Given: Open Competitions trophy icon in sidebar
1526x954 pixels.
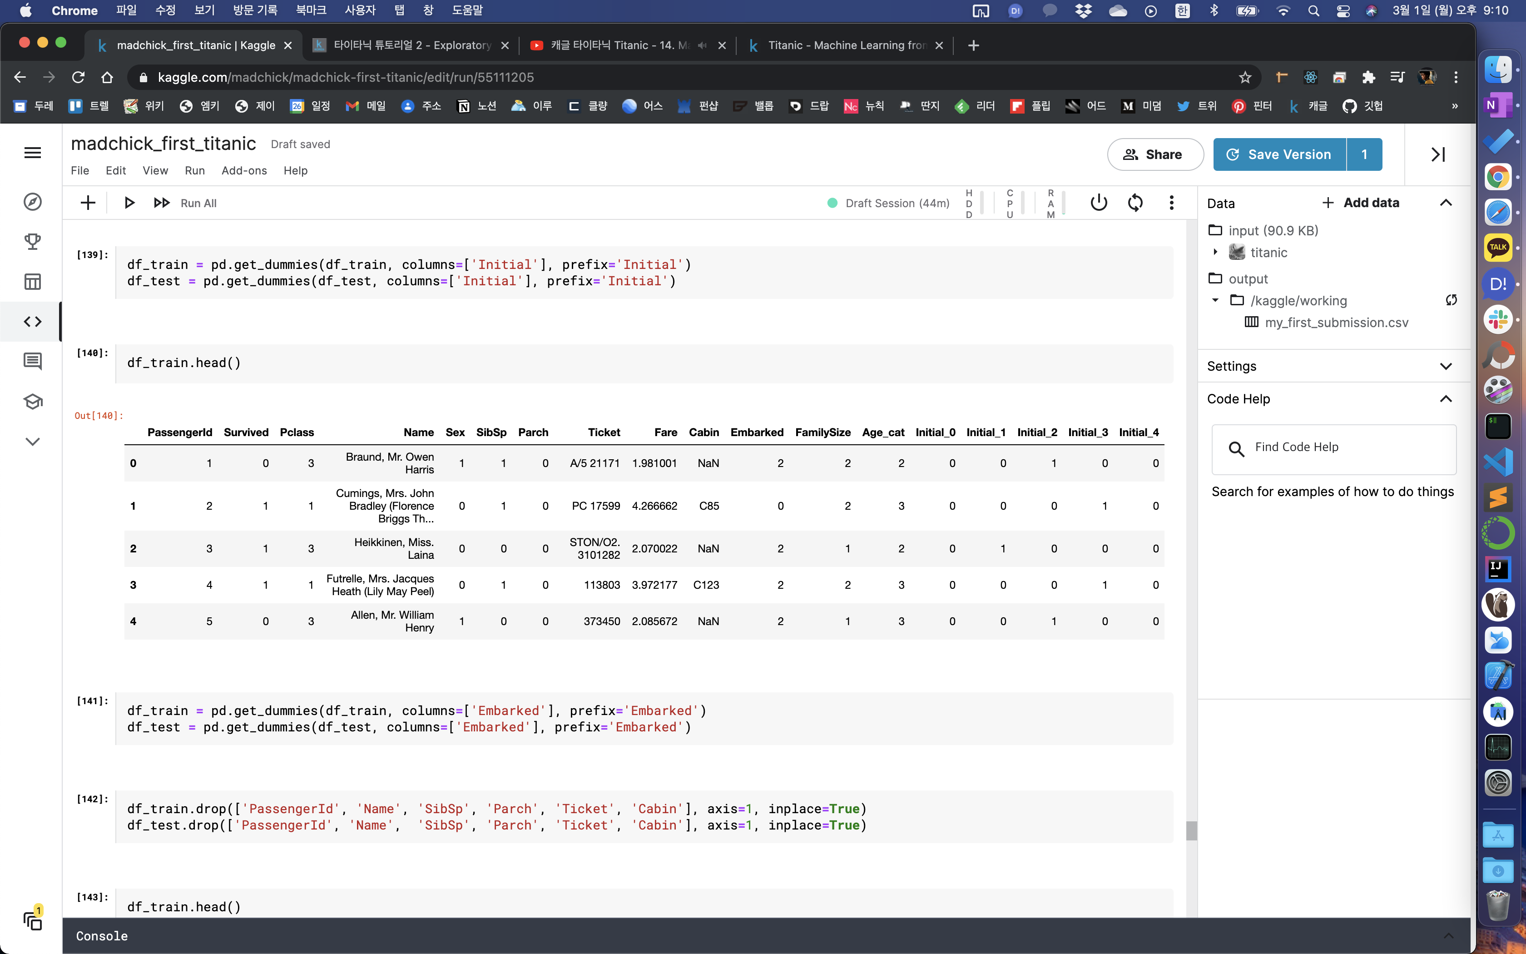Looking at the screenshot, I should pyautogui.click(x=33, y=242).
